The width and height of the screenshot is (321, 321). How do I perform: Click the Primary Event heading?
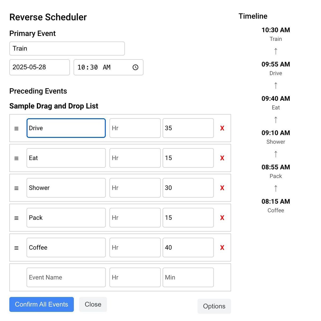click(x=33, y=33)
